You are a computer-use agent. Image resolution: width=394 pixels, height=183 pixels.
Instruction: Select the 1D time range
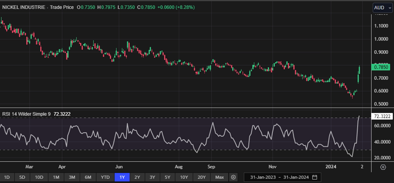[x=7, y=177]
